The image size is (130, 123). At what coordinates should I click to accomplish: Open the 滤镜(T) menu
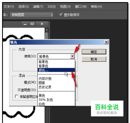coord(38,7)
